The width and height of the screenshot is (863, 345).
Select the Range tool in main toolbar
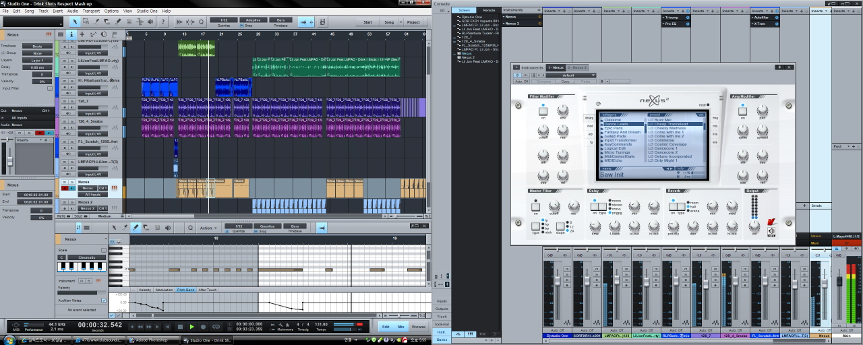[86, 21]
